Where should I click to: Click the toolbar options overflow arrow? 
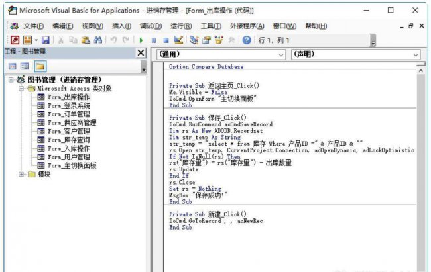pyautogui.click(x=373, y=40)
